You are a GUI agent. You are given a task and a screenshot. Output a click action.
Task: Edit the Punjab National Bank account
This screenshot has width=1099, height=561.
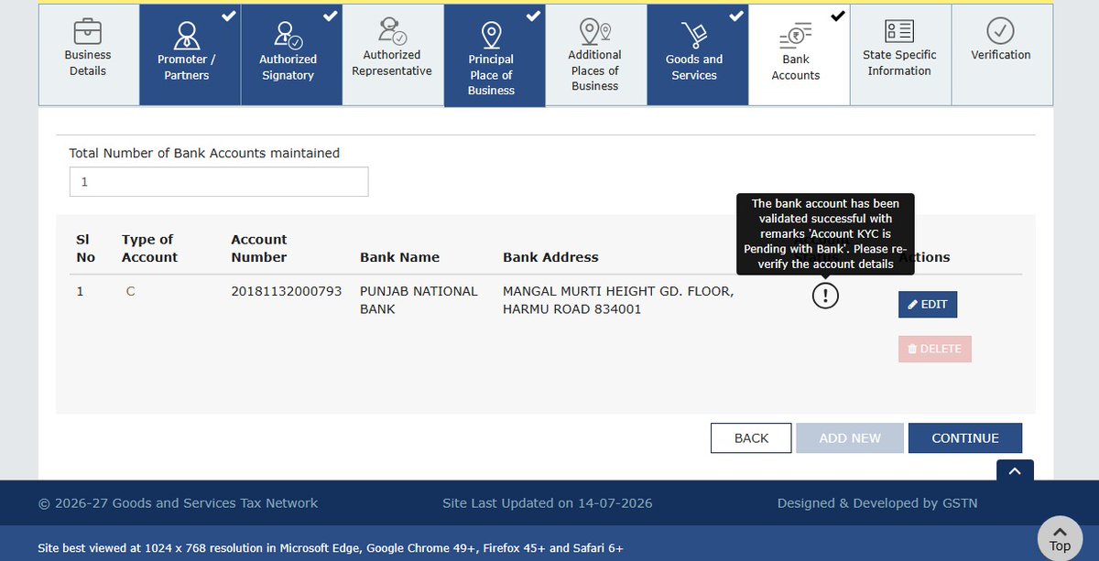point(928,305)
